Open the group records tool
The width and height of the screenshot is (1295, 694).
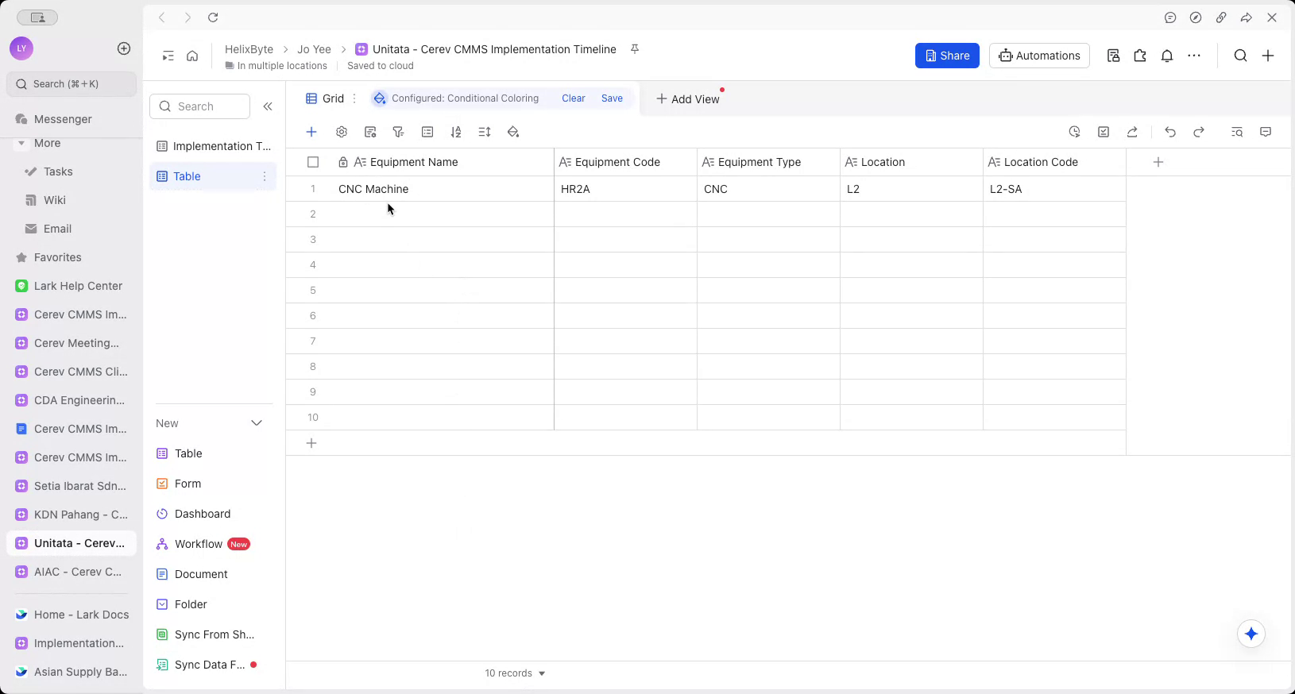tap(427, 132)
